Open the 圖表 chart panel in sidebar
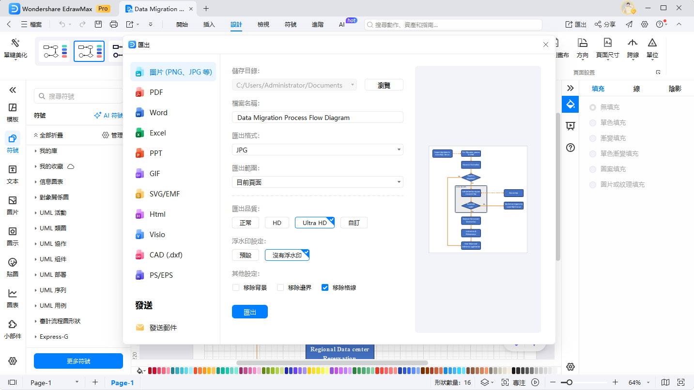Image resolution: width=694 pixels, height=390 pixels. coord(13,298)
